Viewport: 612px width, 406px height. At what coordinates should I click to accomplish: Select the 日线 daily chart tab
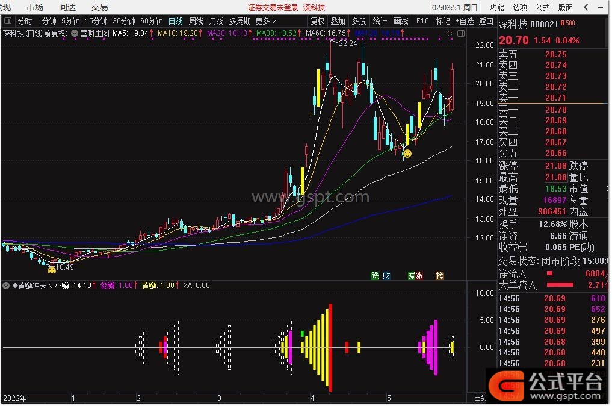[176, 21]
